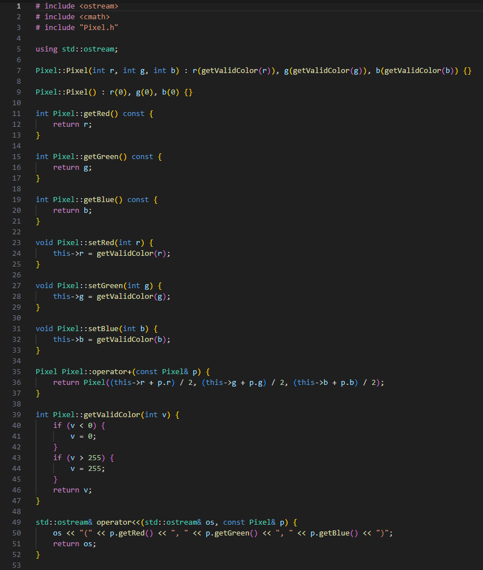The height and width of the screenshot is (570, 483).
Task: Click "getValidColor" in the line 39 definition
Action: pyautogui.click(x=112, y=415)
